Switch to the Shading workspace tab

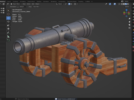tap(39, 1)
